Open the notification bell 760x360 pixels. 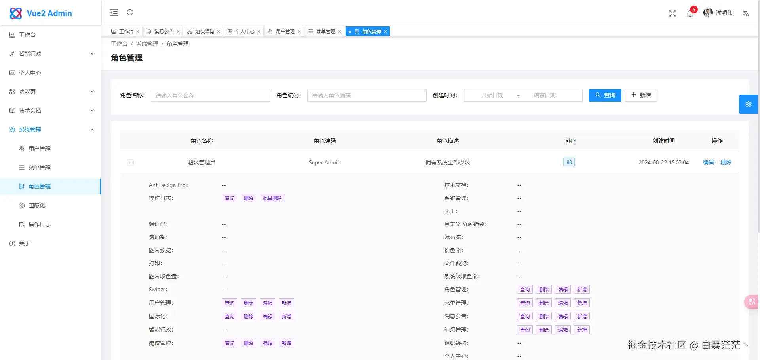click(690, 13)
